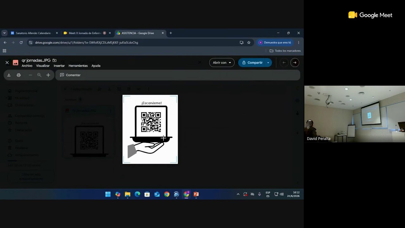
Task: Click the move-to-folder icon beside file name
Action: pos(54,60)
